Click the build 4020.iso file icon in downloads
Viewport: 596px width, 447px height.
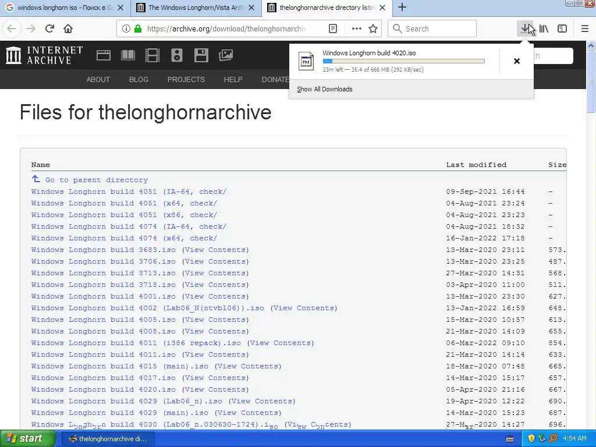306,61
